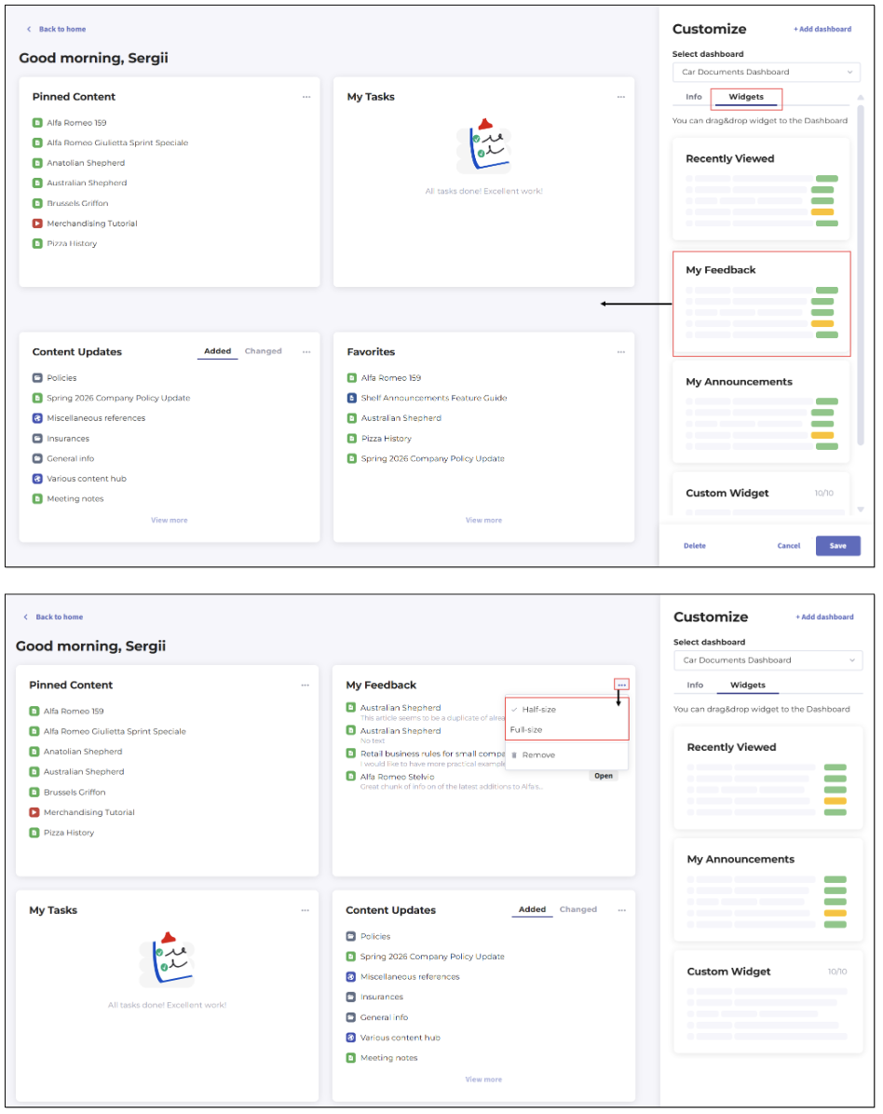Viewport: 883px width, 1114px height.
Task: Open Select dashboard dropdown in lower screenshot
Action: coord(768,660)
